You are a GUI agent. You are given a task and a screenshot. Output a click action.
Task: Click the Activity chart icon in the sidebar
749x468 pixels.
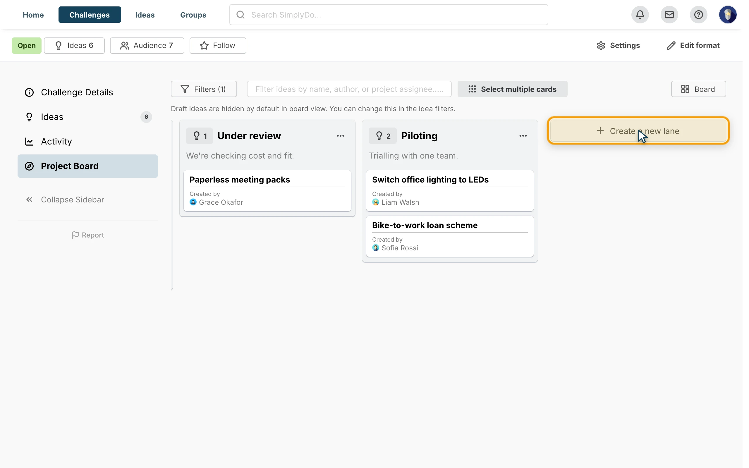click(29, 142)
